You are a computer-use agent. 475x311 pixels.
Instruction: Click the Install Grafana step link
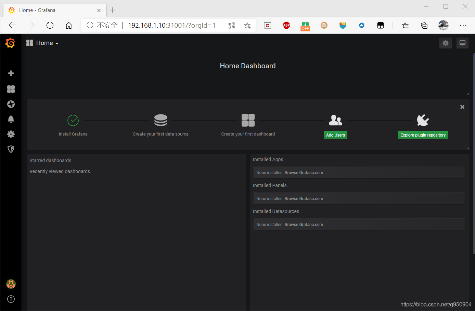[x=73, y=134]
